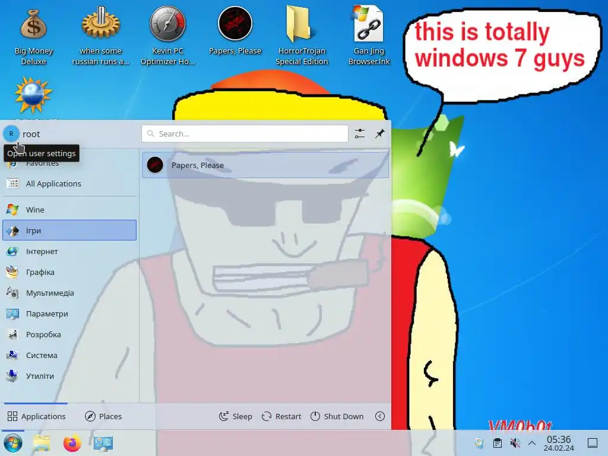608x456 pixels.
Task: Open the file manager taskbar icon
Action: coord(42,443)
